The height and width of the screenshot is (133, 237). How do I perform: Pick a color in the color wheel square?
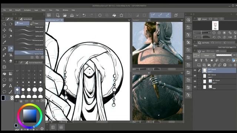click(x=30, y=116)
